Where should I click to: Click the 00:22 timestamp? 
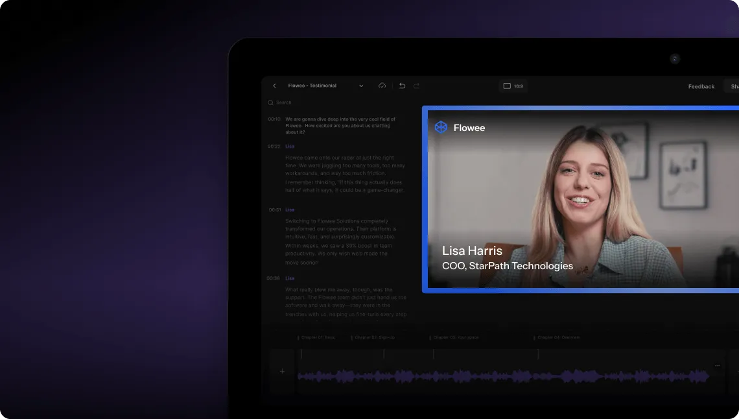[274, 146]
